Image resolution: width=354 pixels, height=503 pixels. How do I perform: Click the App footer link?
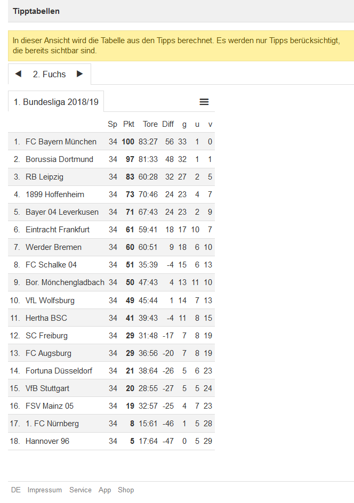(105, 490)
